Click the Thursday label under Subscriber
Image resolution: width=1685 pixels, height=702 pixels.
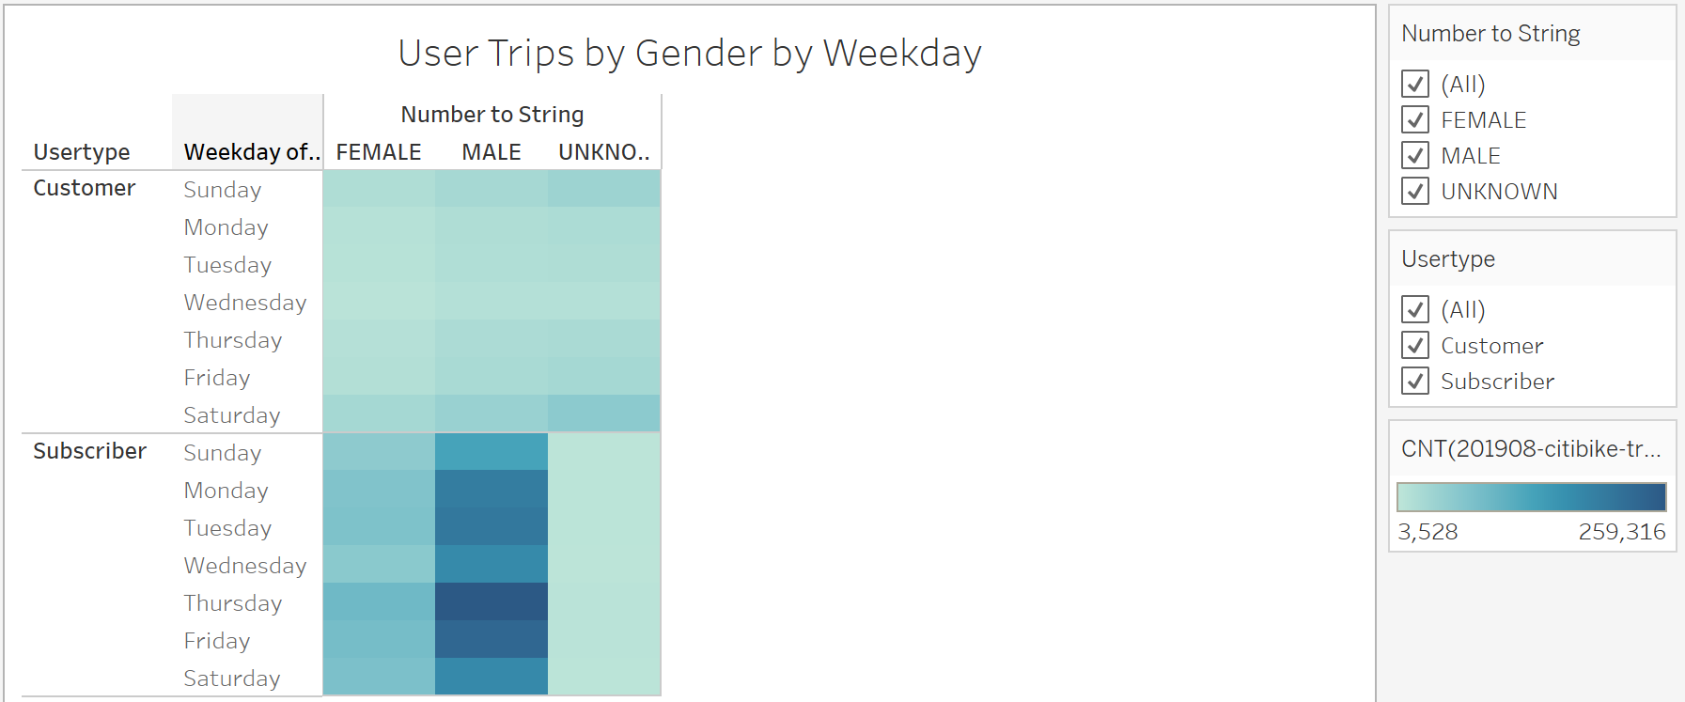coord(232,602)
